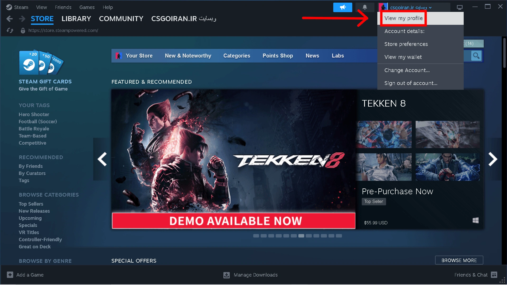Select a carousel pagination dot below the banner
Screen dimensions: 507x285
pyautogui.click(x=301, y=236)
